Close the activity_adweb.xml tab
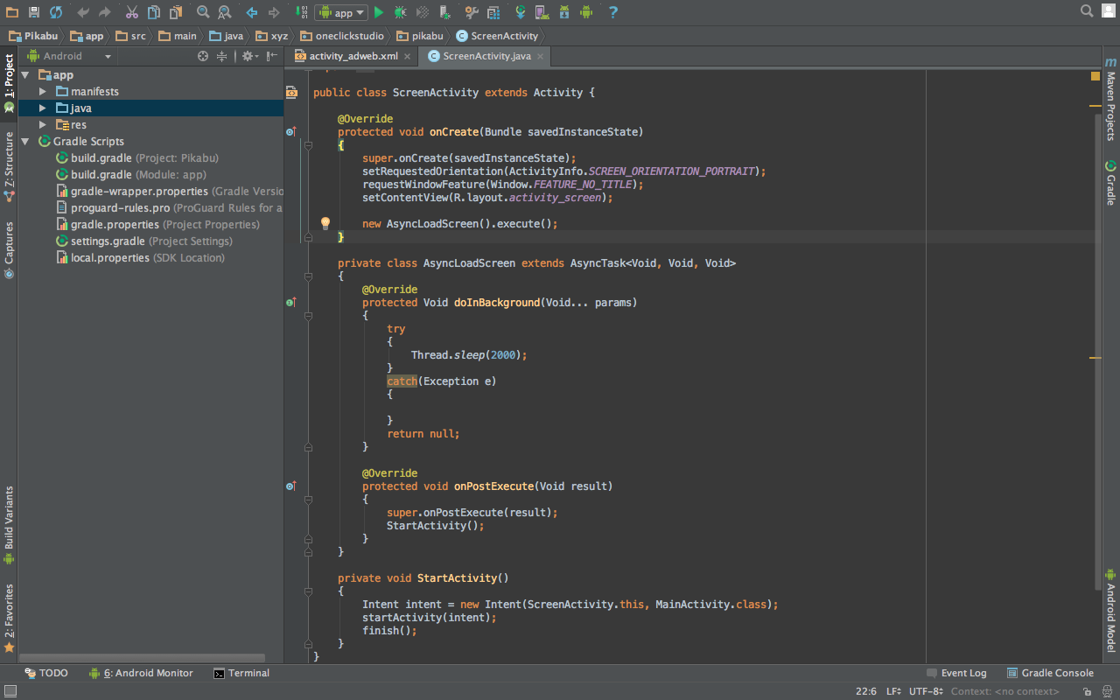The height and width of the screenshot is (700, 1120). click(x=408, y=57)
